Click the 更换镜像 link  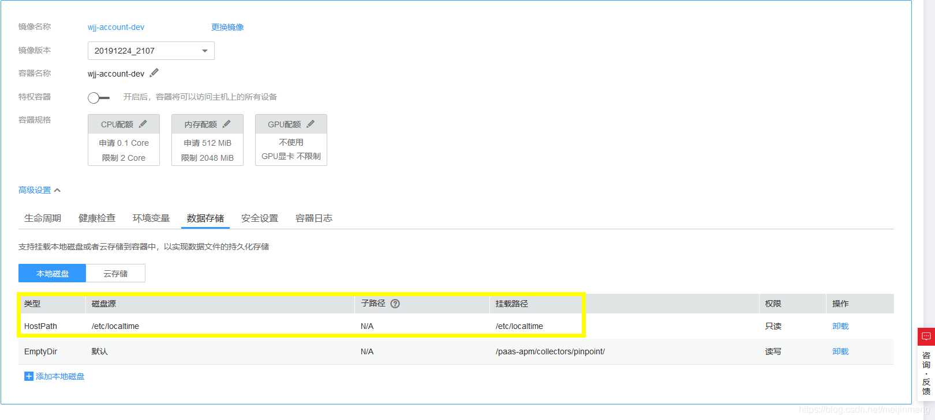pos(227,27)
